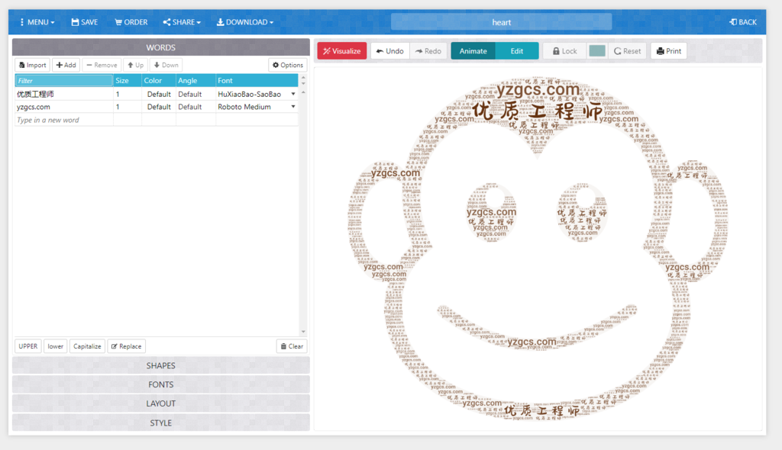The image size is (782, 450).
Task: Expand the STYLE panel
Action: 160,423
